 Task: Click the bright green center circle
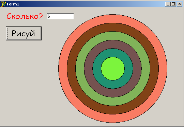click(113, 69)
